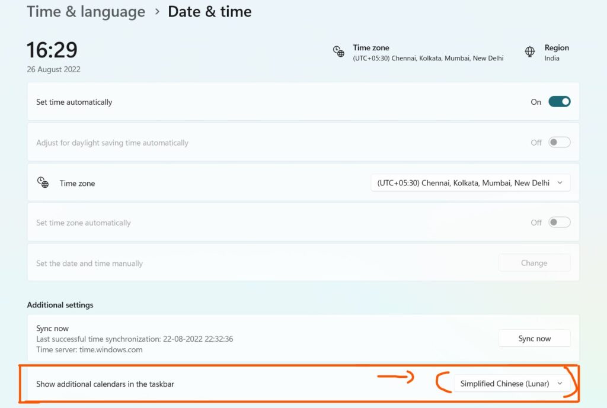Click the chevron arrow in Simplified Chinese dropdown
Screen dimensions: 607x408
[560, 384]
